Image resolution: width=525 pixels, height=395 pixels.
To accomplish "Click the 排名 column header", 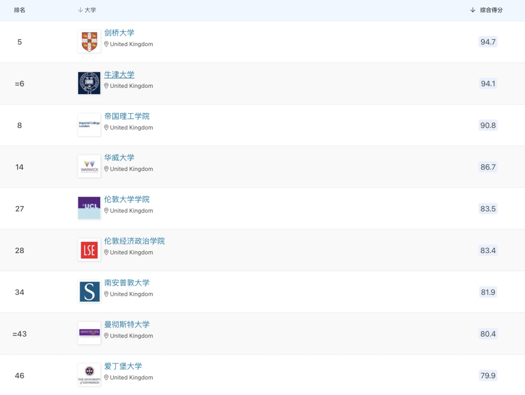I will (x=19, y=10).
